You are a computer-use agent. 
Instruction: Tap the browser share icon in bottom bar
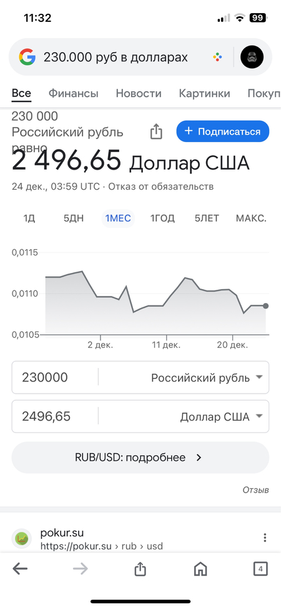140,569
